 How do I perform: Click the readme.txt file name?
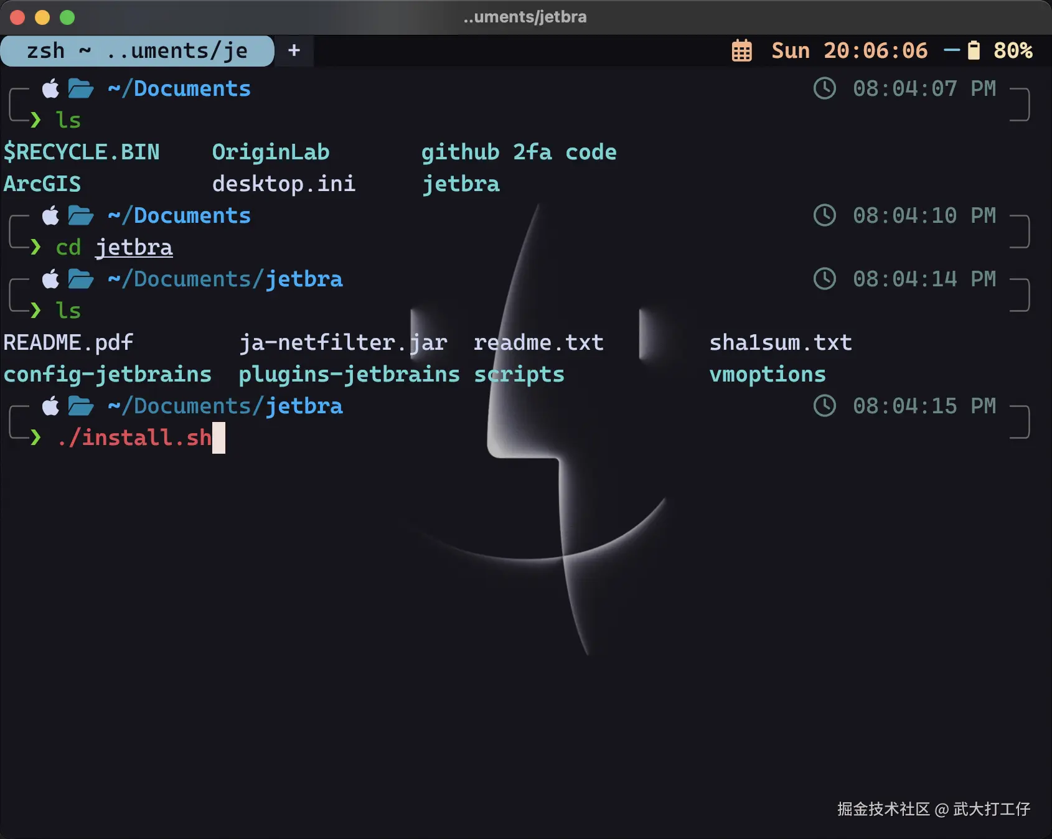[538, 342]
